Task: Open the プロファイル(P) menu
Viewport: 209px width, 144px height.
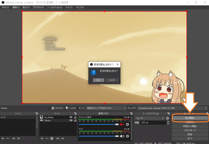Action: point(38,8)
